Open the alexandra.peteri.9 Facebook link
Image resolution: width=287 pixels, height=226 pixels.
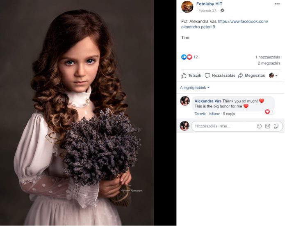point(225,24)
